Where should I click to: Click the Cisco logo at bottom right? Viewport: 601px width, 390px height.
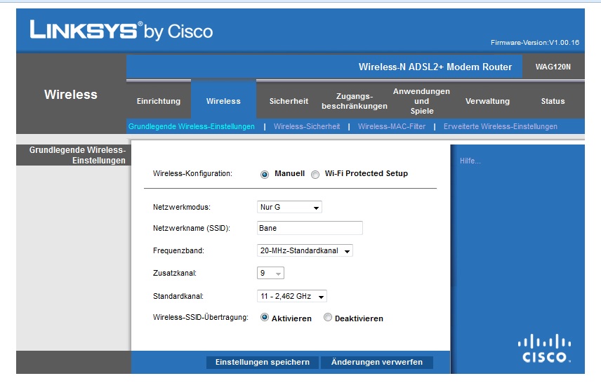pos(544,348)
